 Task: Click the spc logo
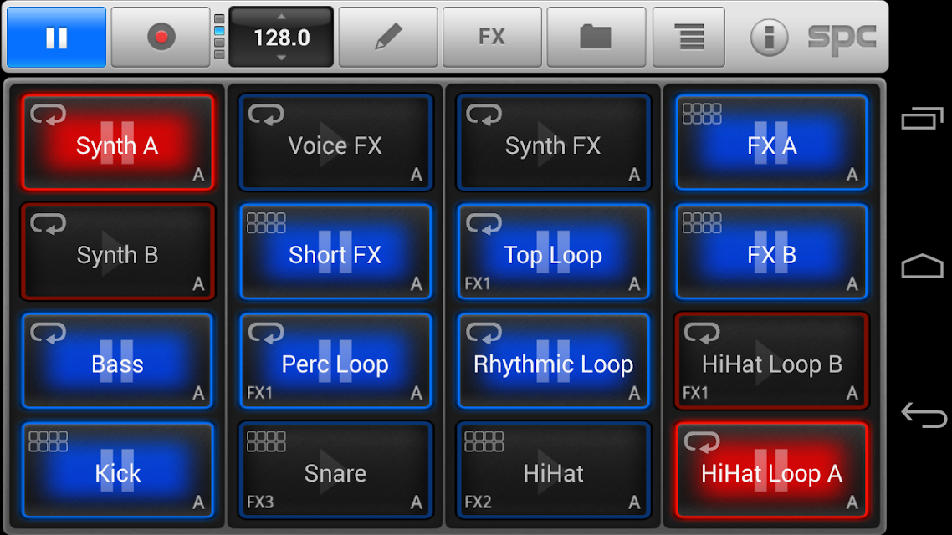pos(842,38)
